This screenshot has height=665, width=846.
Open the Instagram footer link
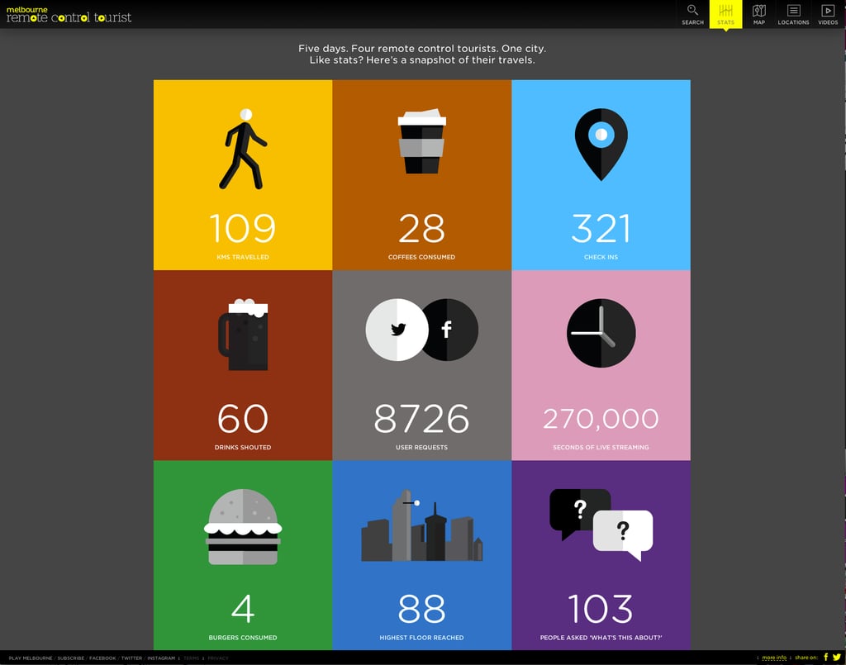161,658
